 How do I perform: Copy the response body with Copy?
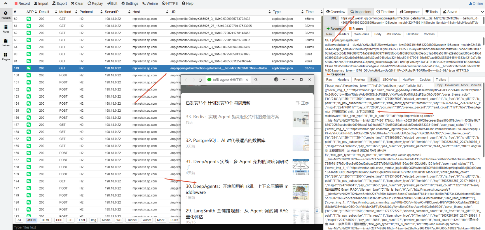tap(439, 85)
